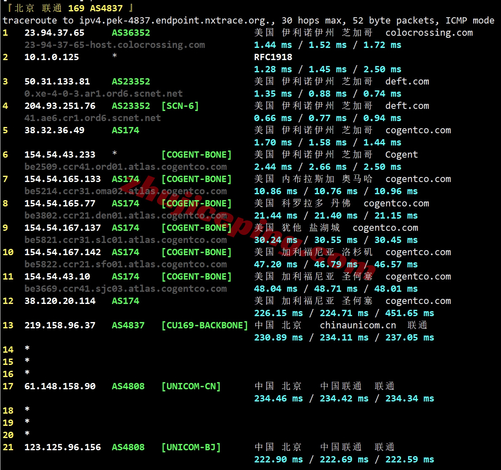Click hop 5 IP address 38.32.36.49
501x470 pixels.
coord(54,131)
